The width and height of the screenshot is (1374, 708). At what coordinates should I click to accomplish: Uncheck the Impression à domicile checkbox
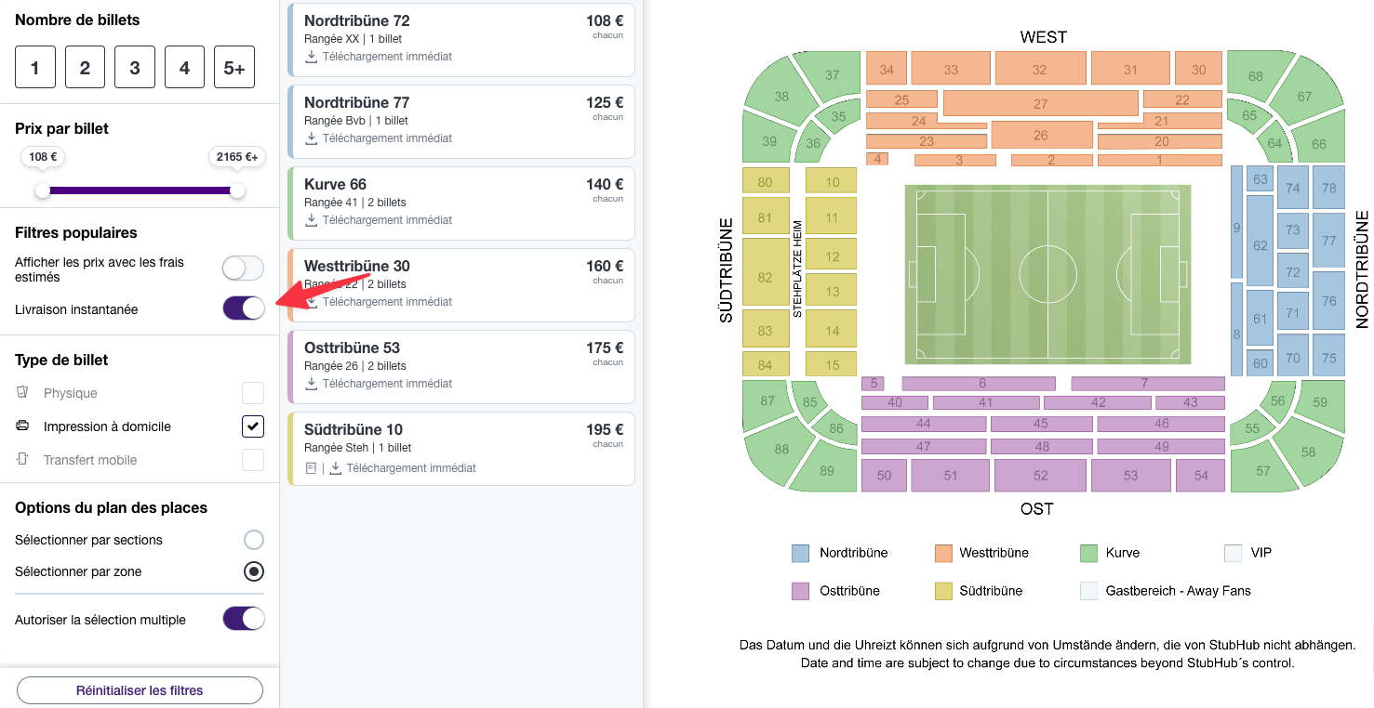click(252, 426)
